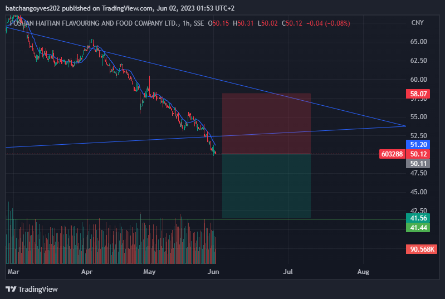Click the -0.04 (-0.08%) change value
This screenshot has height=299, width=445.
[328, 23]
